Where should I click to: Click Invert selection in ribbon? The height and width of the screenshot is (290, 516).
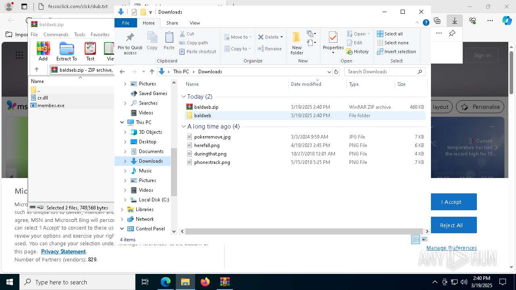click(x=396, y=52)
